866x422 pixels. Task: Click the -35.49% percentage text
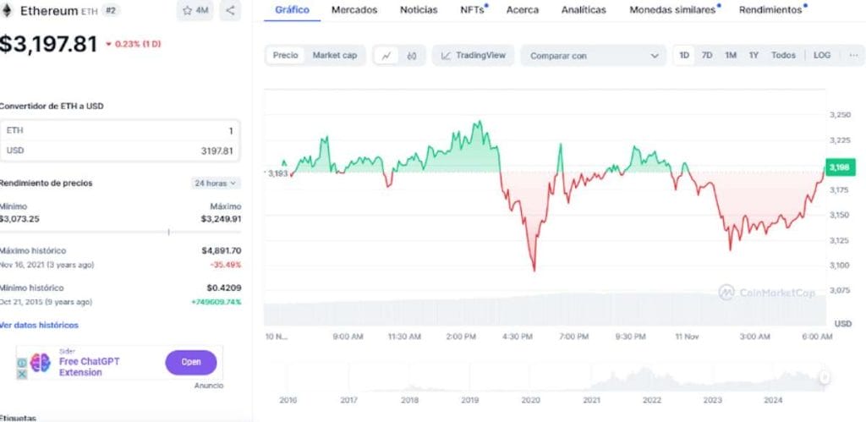point(226,266)
